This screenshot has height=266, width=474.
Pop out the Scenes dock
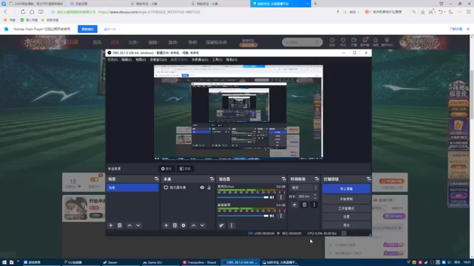(156, 179)
